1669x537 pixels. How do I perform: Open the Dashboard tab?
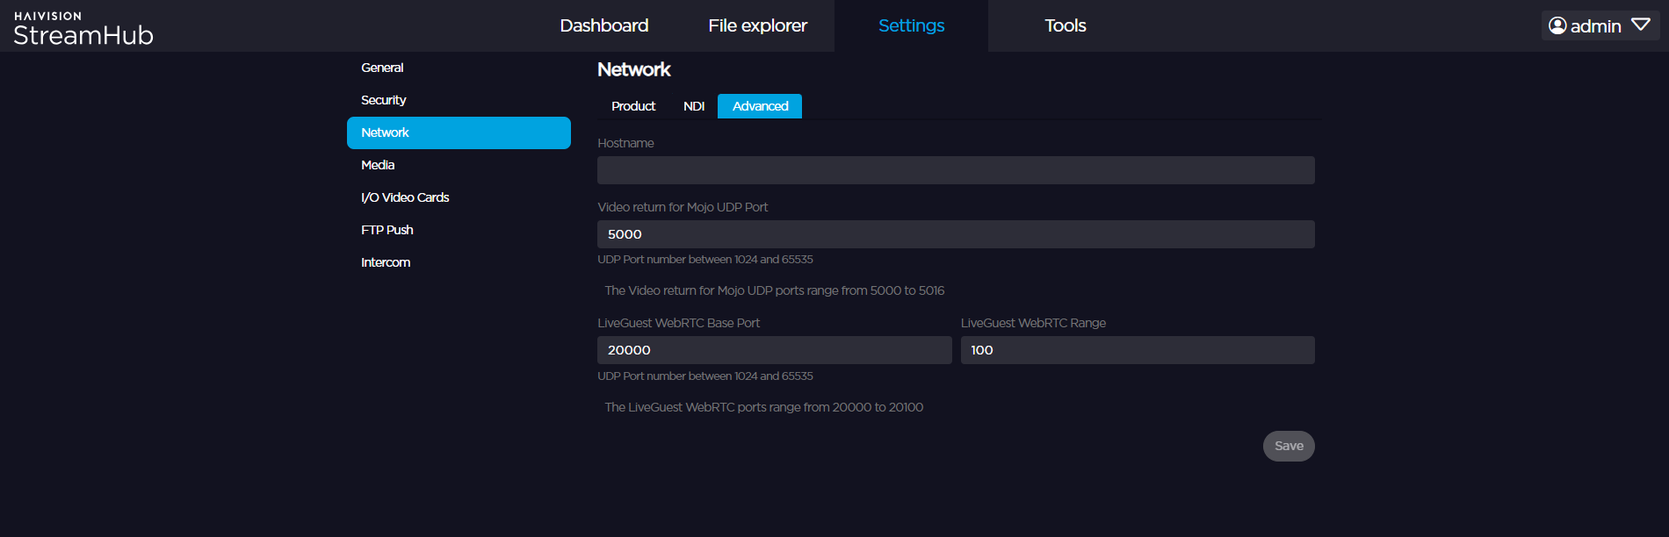pos(603,25)
